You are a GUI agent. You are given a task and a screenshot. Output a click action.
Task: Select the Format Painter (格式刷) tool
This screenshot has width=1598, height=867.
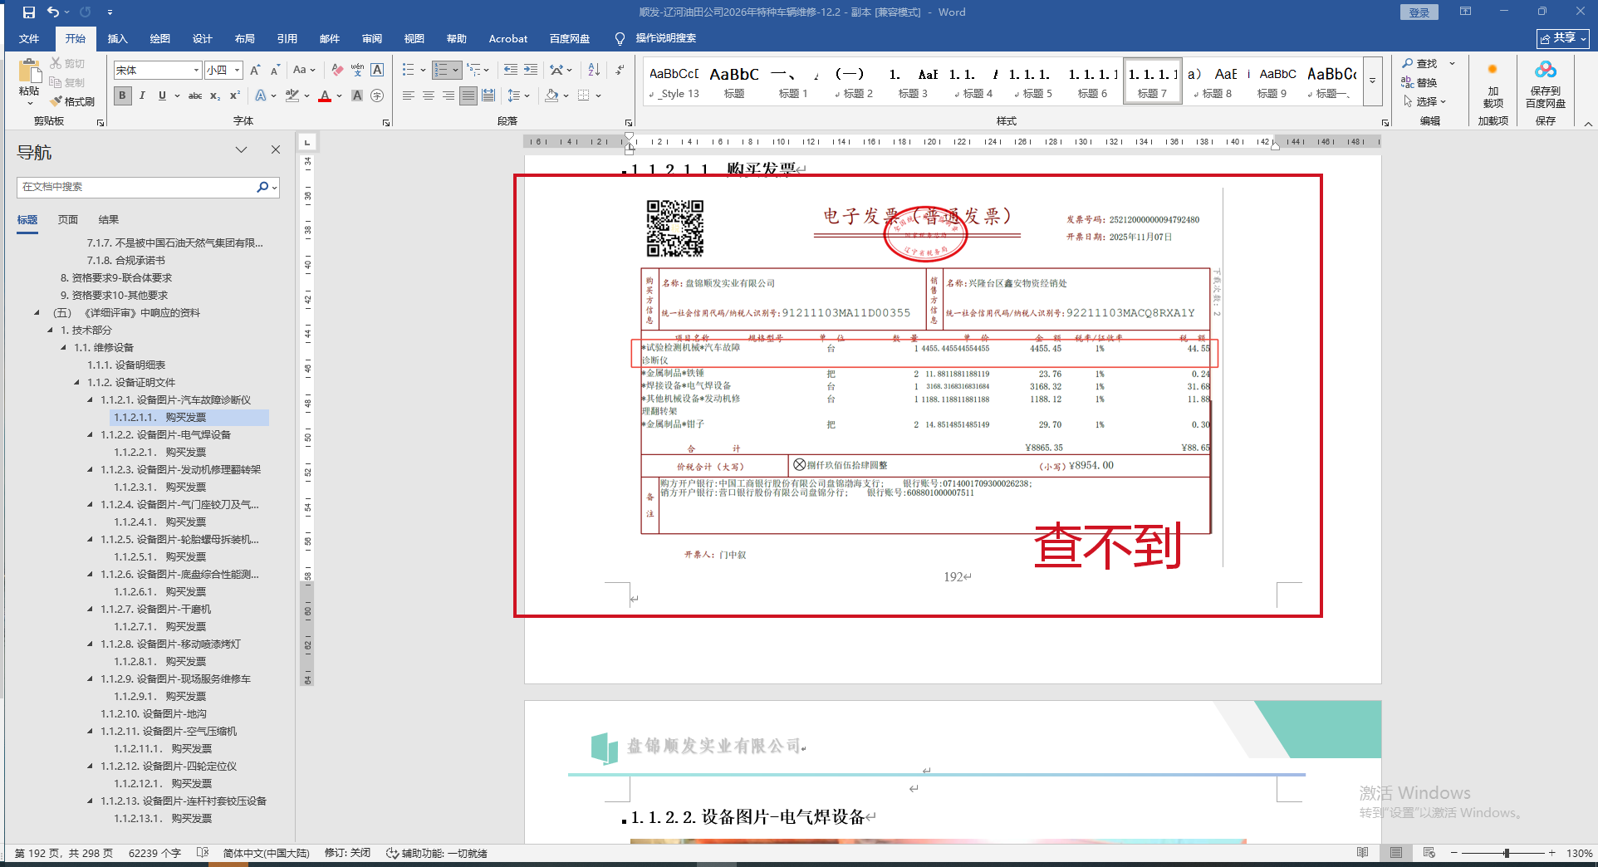click(71, 101)
